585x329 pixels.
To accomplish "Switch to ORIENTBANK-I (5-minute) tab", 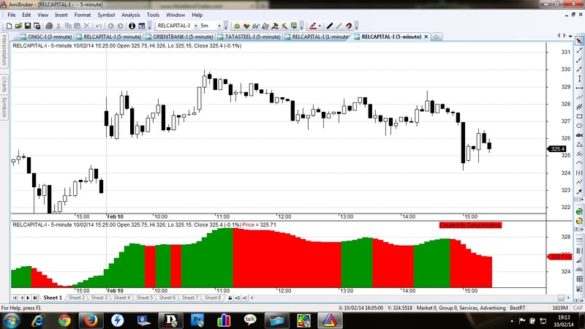I will pos(179,37).
